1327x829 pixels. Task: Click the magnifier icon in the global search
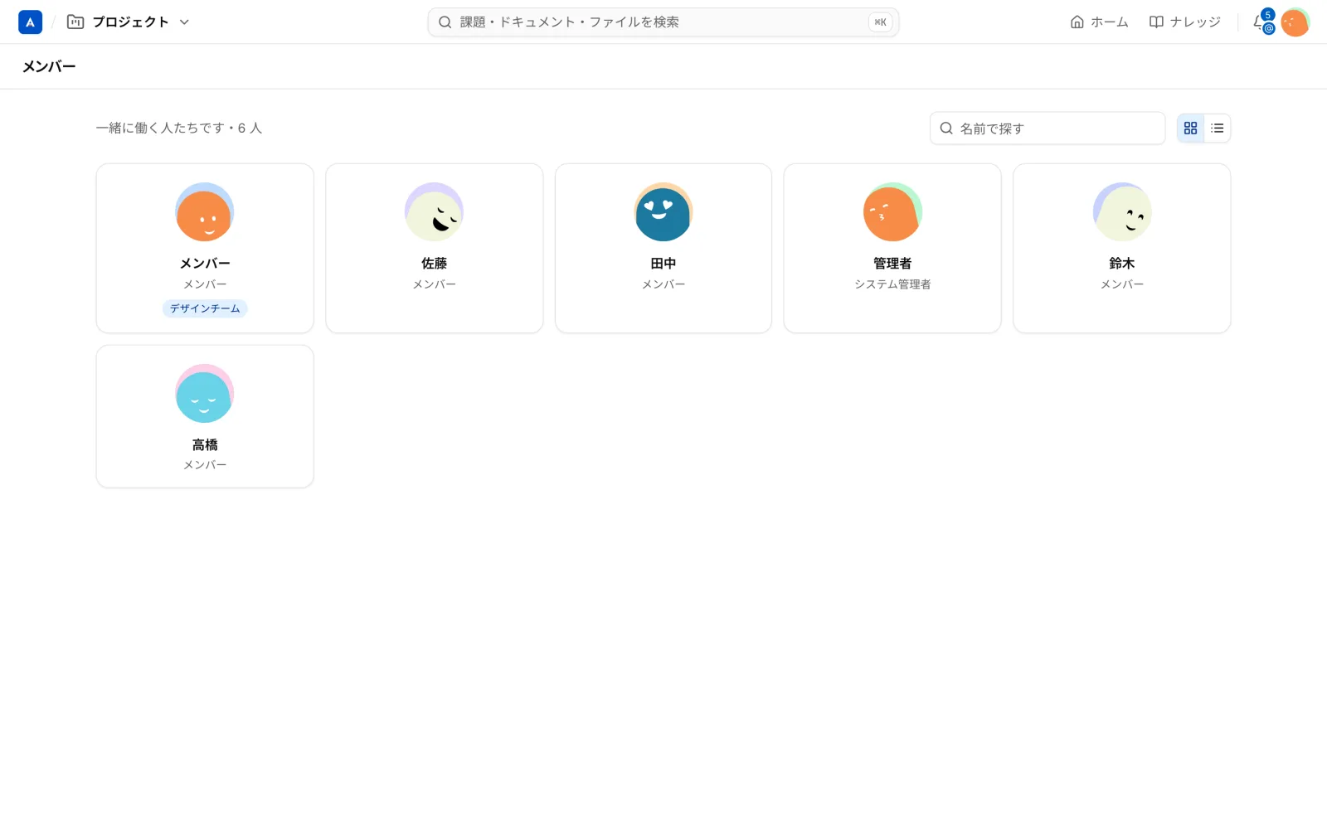point(445,22)
